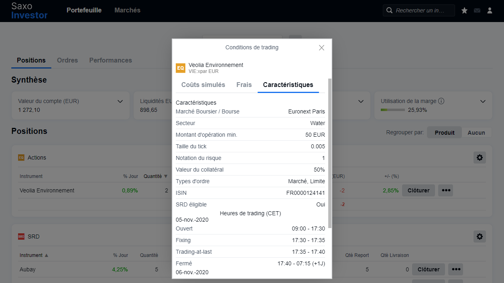The height and width of the screenshot is (283, 504).
Task: Click the Aubay instrument name
Action: click(28, 269)
